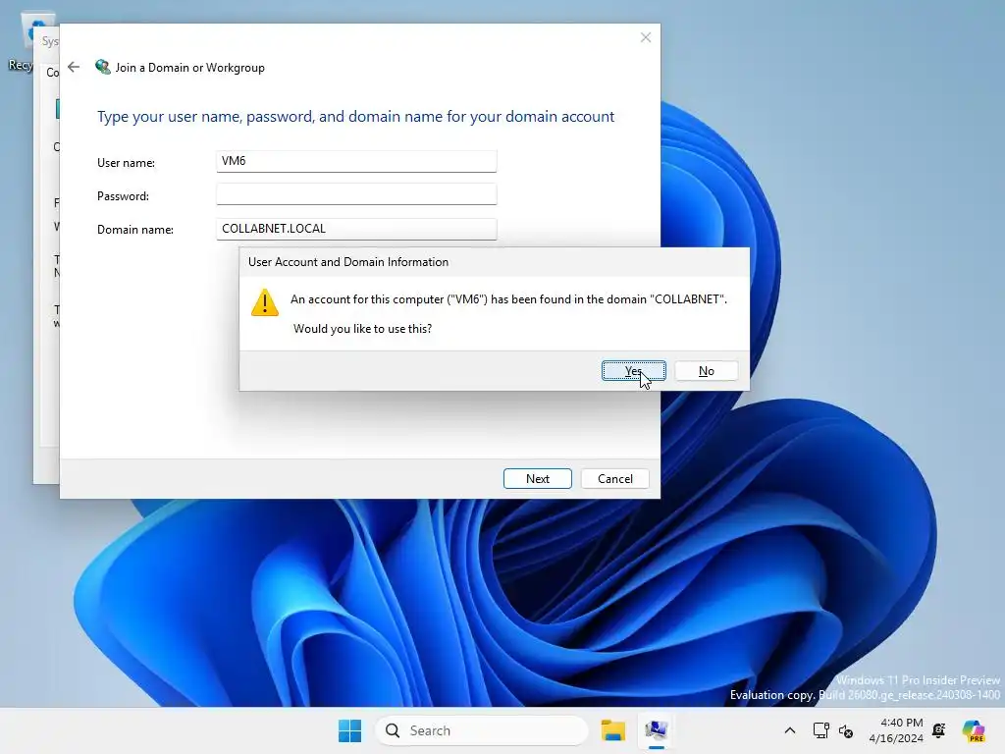Open the clock showing 4:40 PM
Screen dimensions: 1005x754
tap(896, 730)
